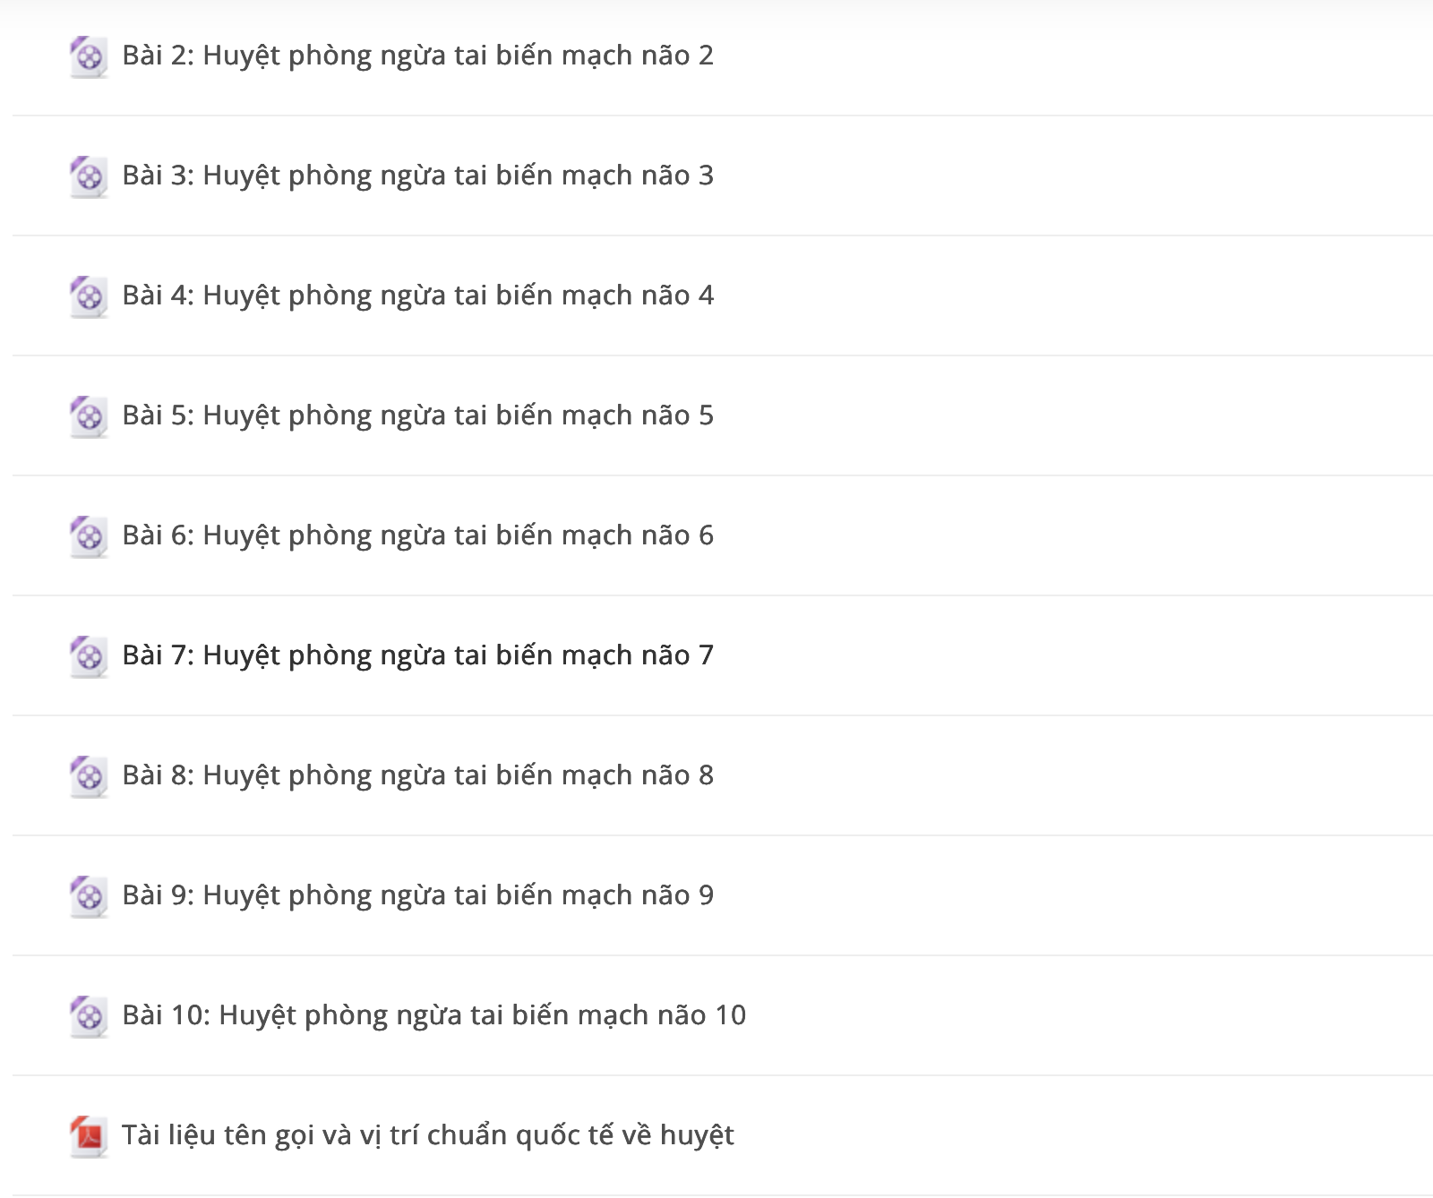Select the Bài 6 lesson title
Viewport: 1433px width, 1198px height.
pyautogui.click(x=418, y=536)
